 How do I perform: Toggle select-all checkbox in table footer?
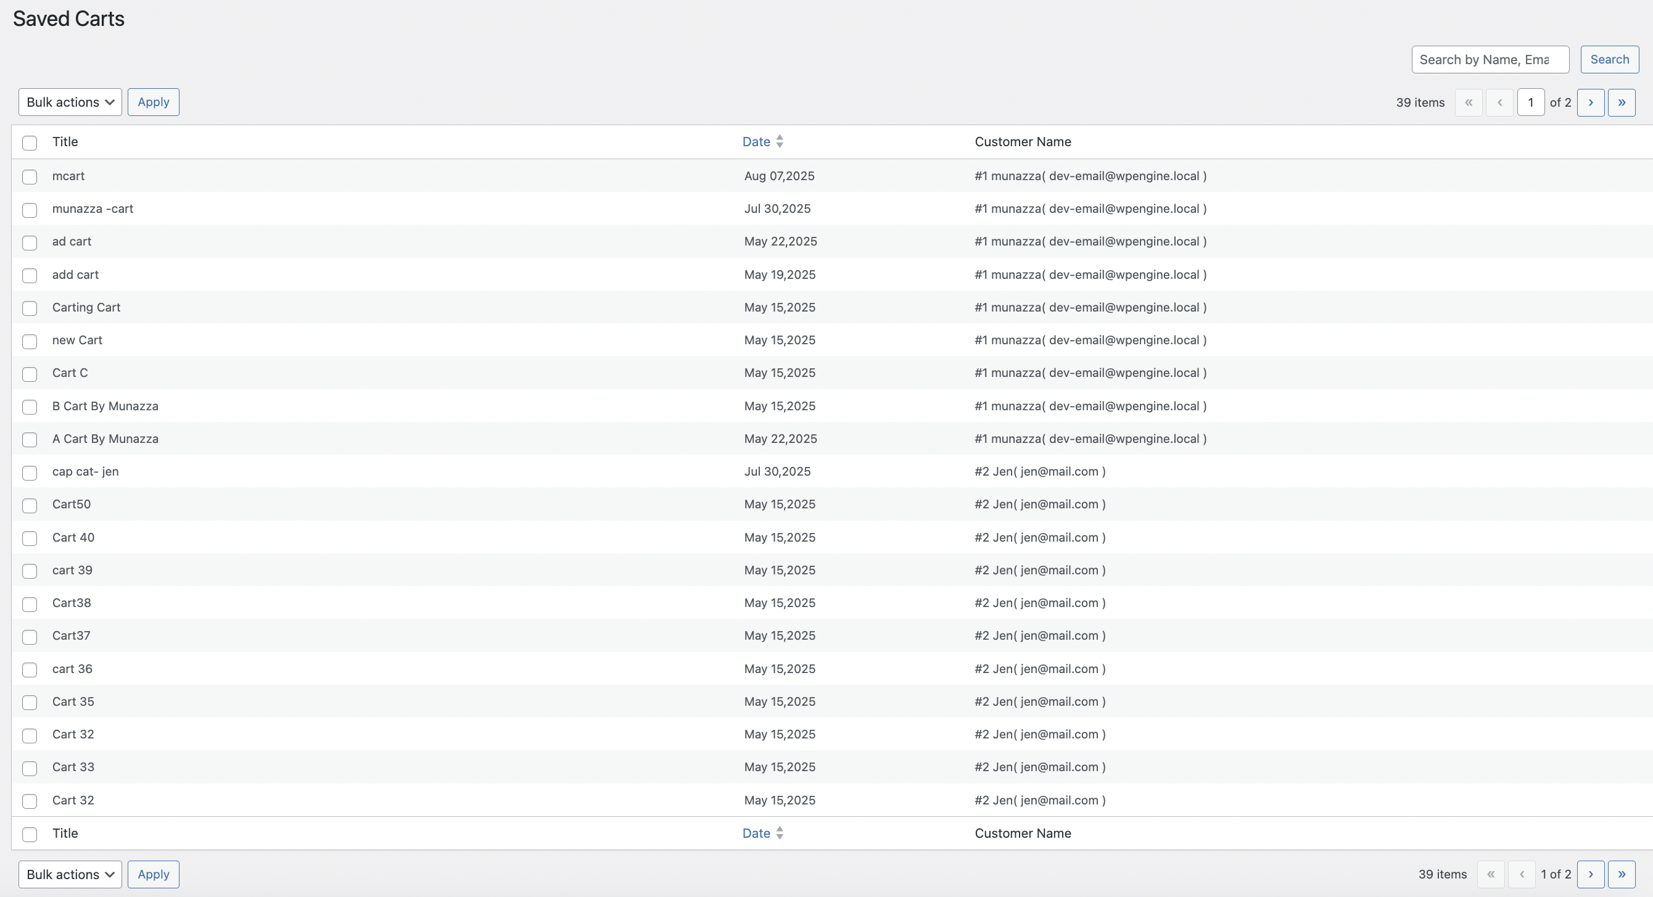(x=30, y=834)
